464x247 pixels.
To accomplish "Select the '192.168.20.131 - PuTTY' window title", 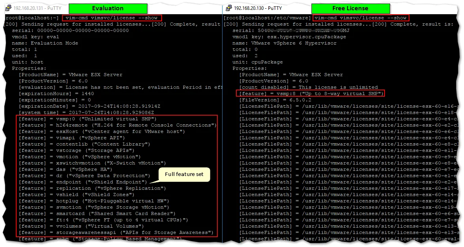I will click(37, 8).
